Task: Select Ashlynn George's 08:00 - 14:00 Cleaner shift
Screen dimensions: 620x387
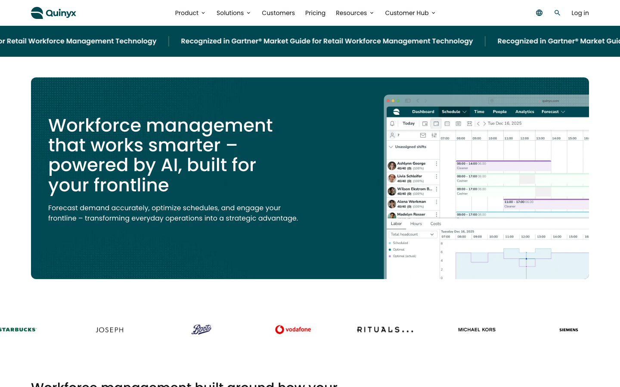Action: pos(503,166)
